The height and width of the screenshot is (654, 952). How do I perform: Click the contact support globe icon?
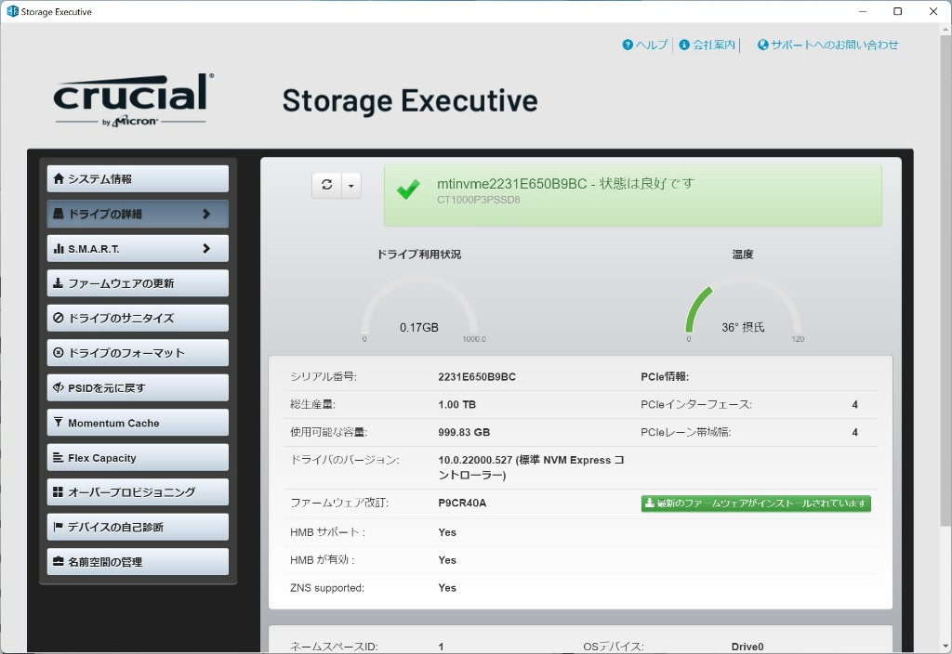click(x=763, y=45)
